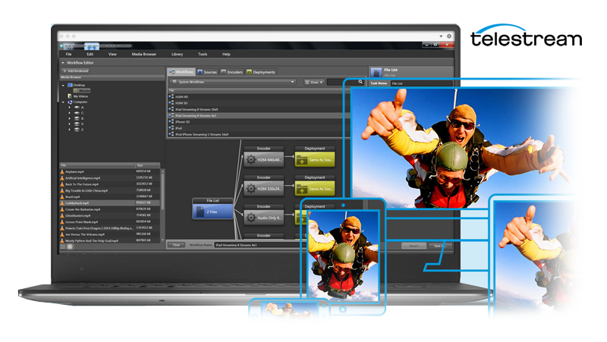607x342 pixels.
Task: Open the View menu
Action: pos(112,54)
